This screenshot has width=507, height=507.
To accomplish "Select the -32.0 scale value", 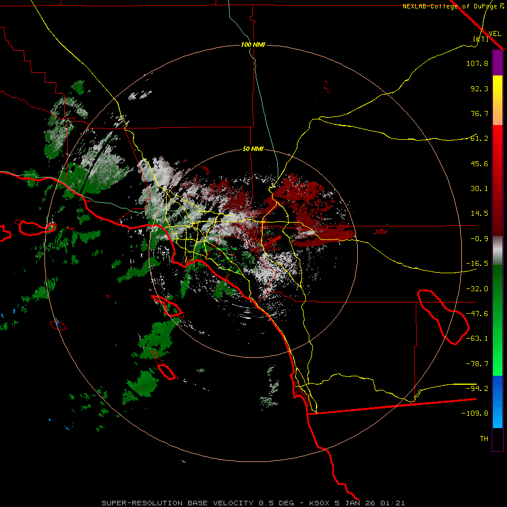I will 477,289.
